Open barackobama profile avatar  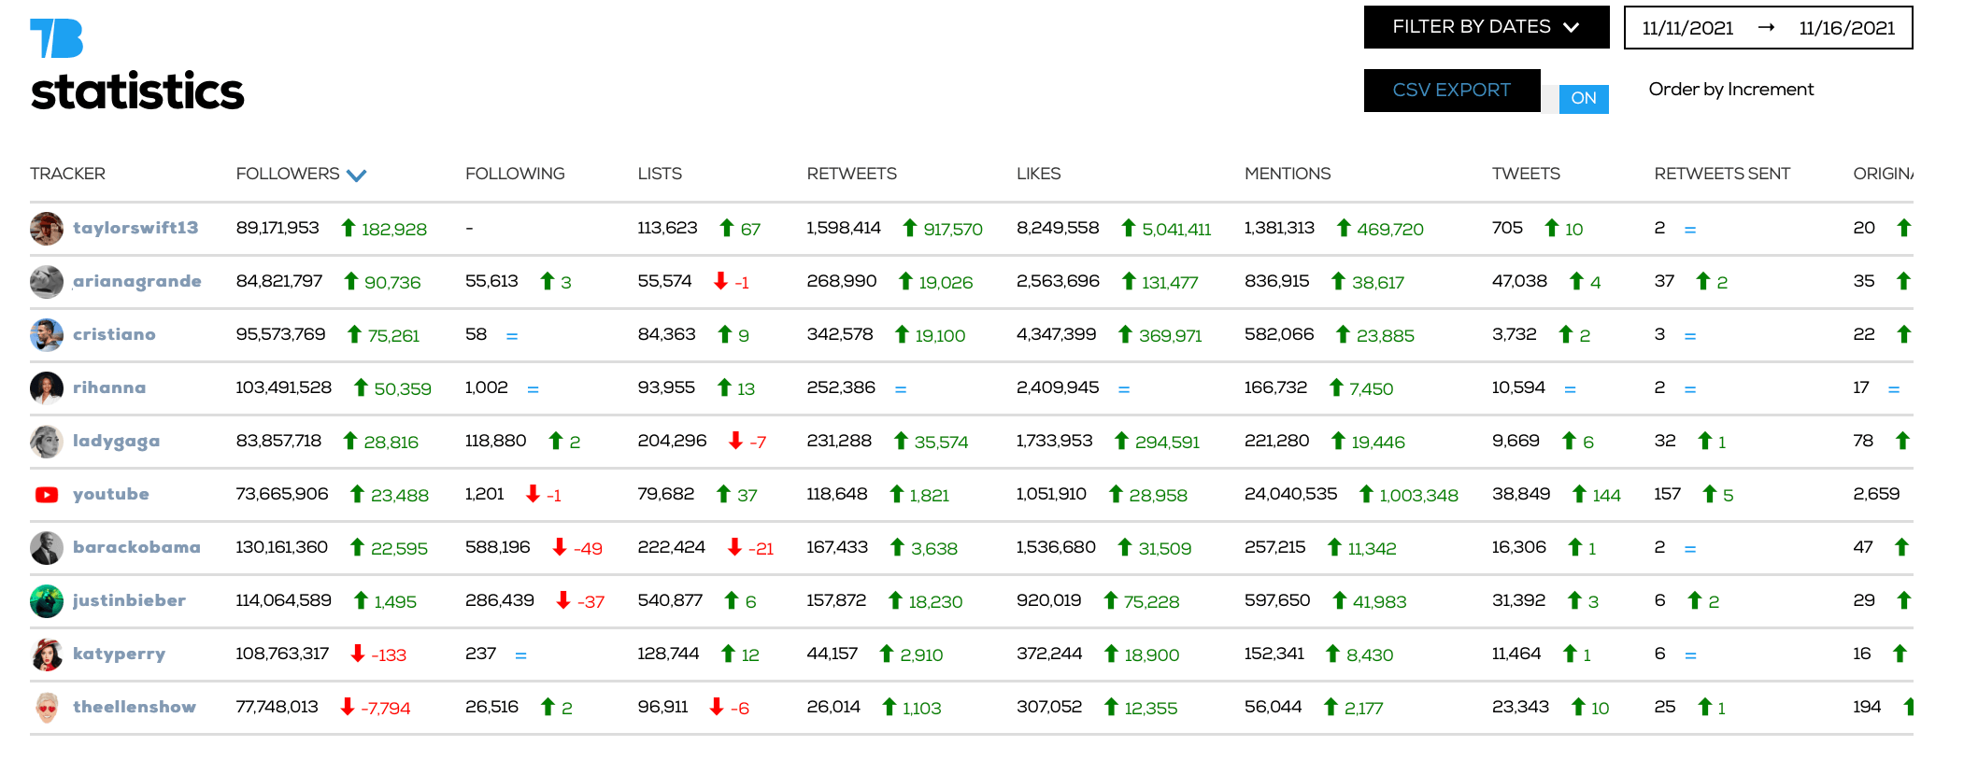[x=47, y=547]
